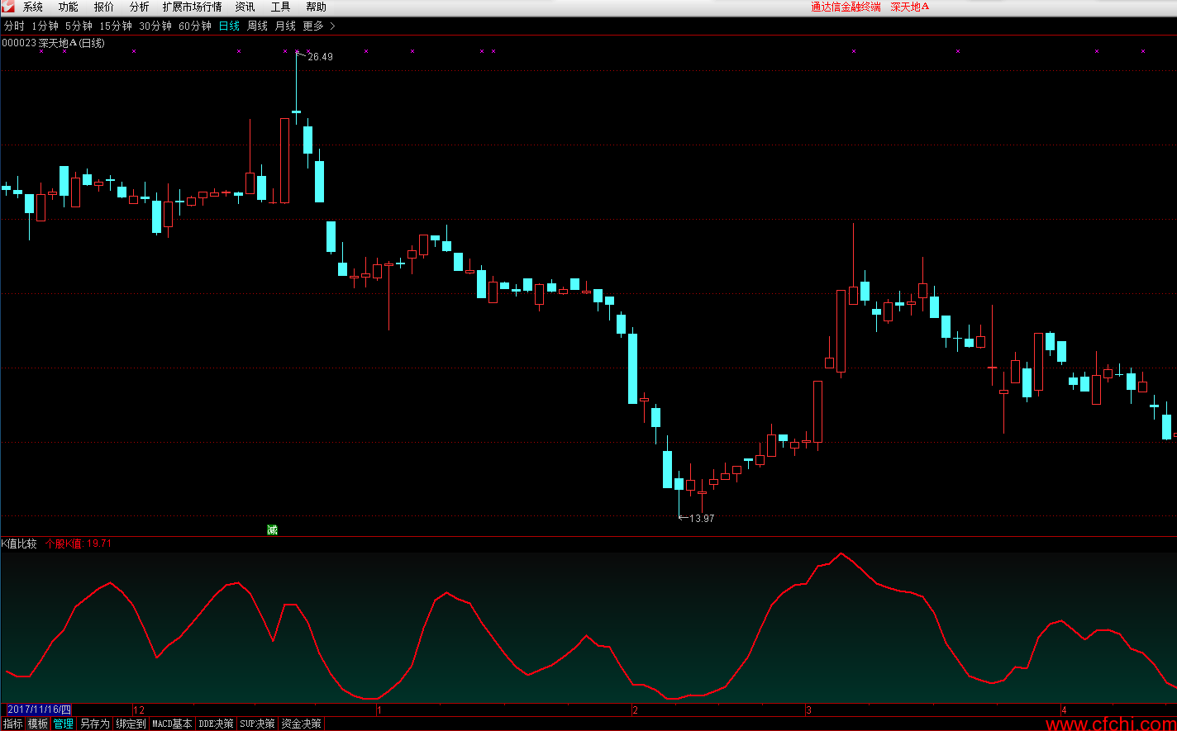Switch to the 1分钟 period
The width and height of the screenshot is (1177, 731).
(45, 26)
